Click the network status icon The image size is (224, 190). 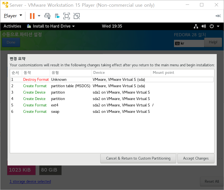tap(196, 26)
